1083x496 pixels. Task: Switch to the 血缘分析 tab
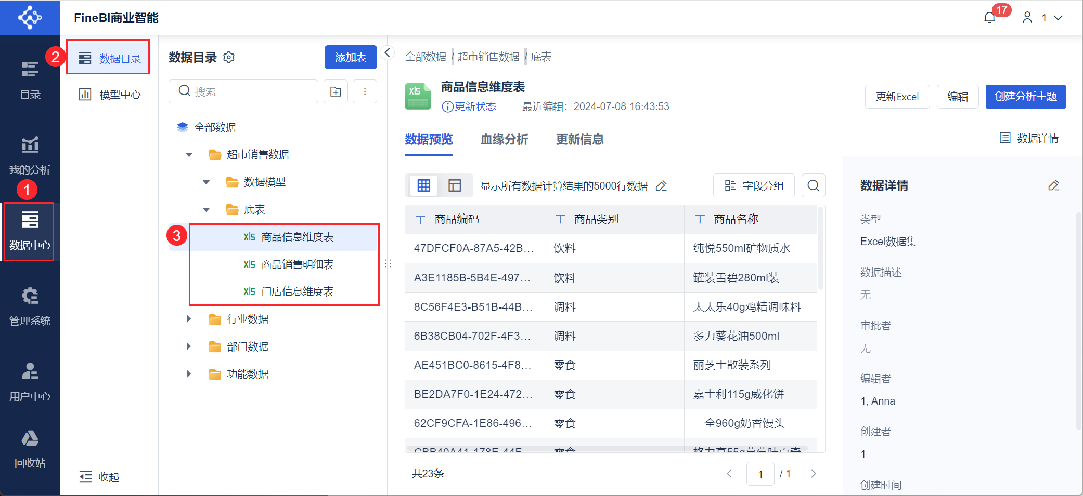coord(504,139)
